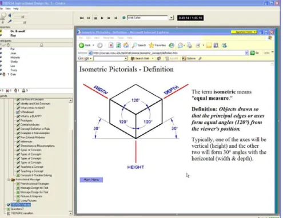Fast forward the session recording
This screenshot has width=283, height=218.
click(x=109, y=18)
